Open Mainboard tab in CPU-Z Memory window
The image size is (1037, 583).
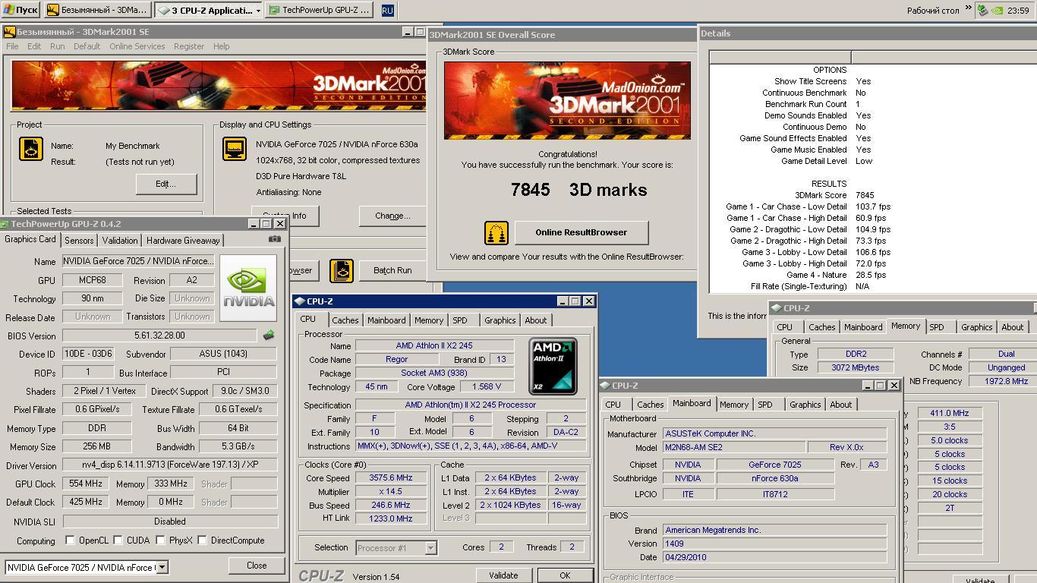(x=864, y=327)
